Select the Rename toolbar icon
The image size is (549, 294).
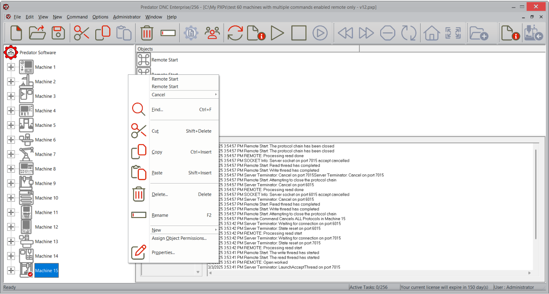(x=167, y=33)
